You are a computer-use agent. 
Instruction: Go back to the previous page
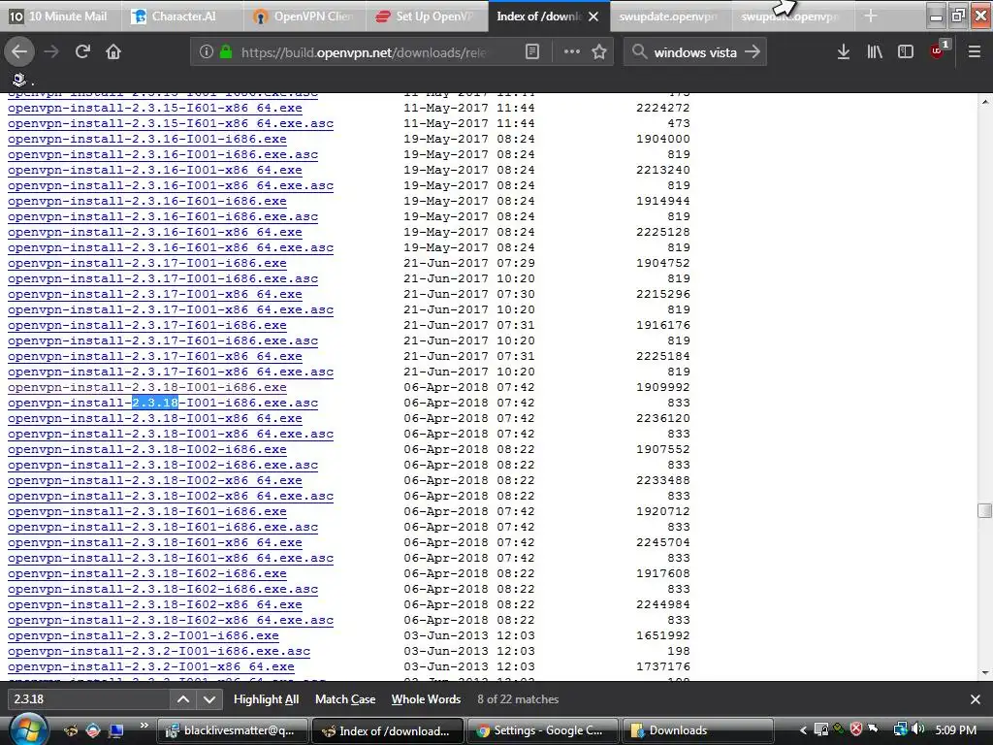(x=19, y=52)
